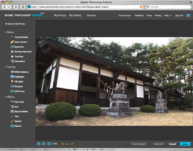Pick the Touchup hand icon
Image resolution: width=193 pixels, height=151 pixels.
click(12, 56)
